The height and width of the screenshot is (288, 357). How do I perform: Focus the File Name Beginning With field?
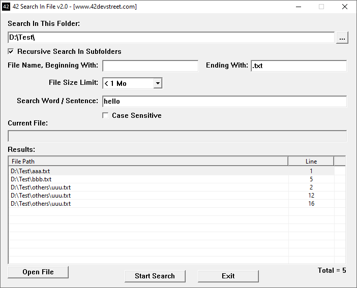[150, 66]
